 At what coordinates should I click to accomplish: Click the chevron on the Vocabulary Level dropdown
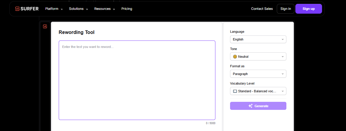[282, 91]
